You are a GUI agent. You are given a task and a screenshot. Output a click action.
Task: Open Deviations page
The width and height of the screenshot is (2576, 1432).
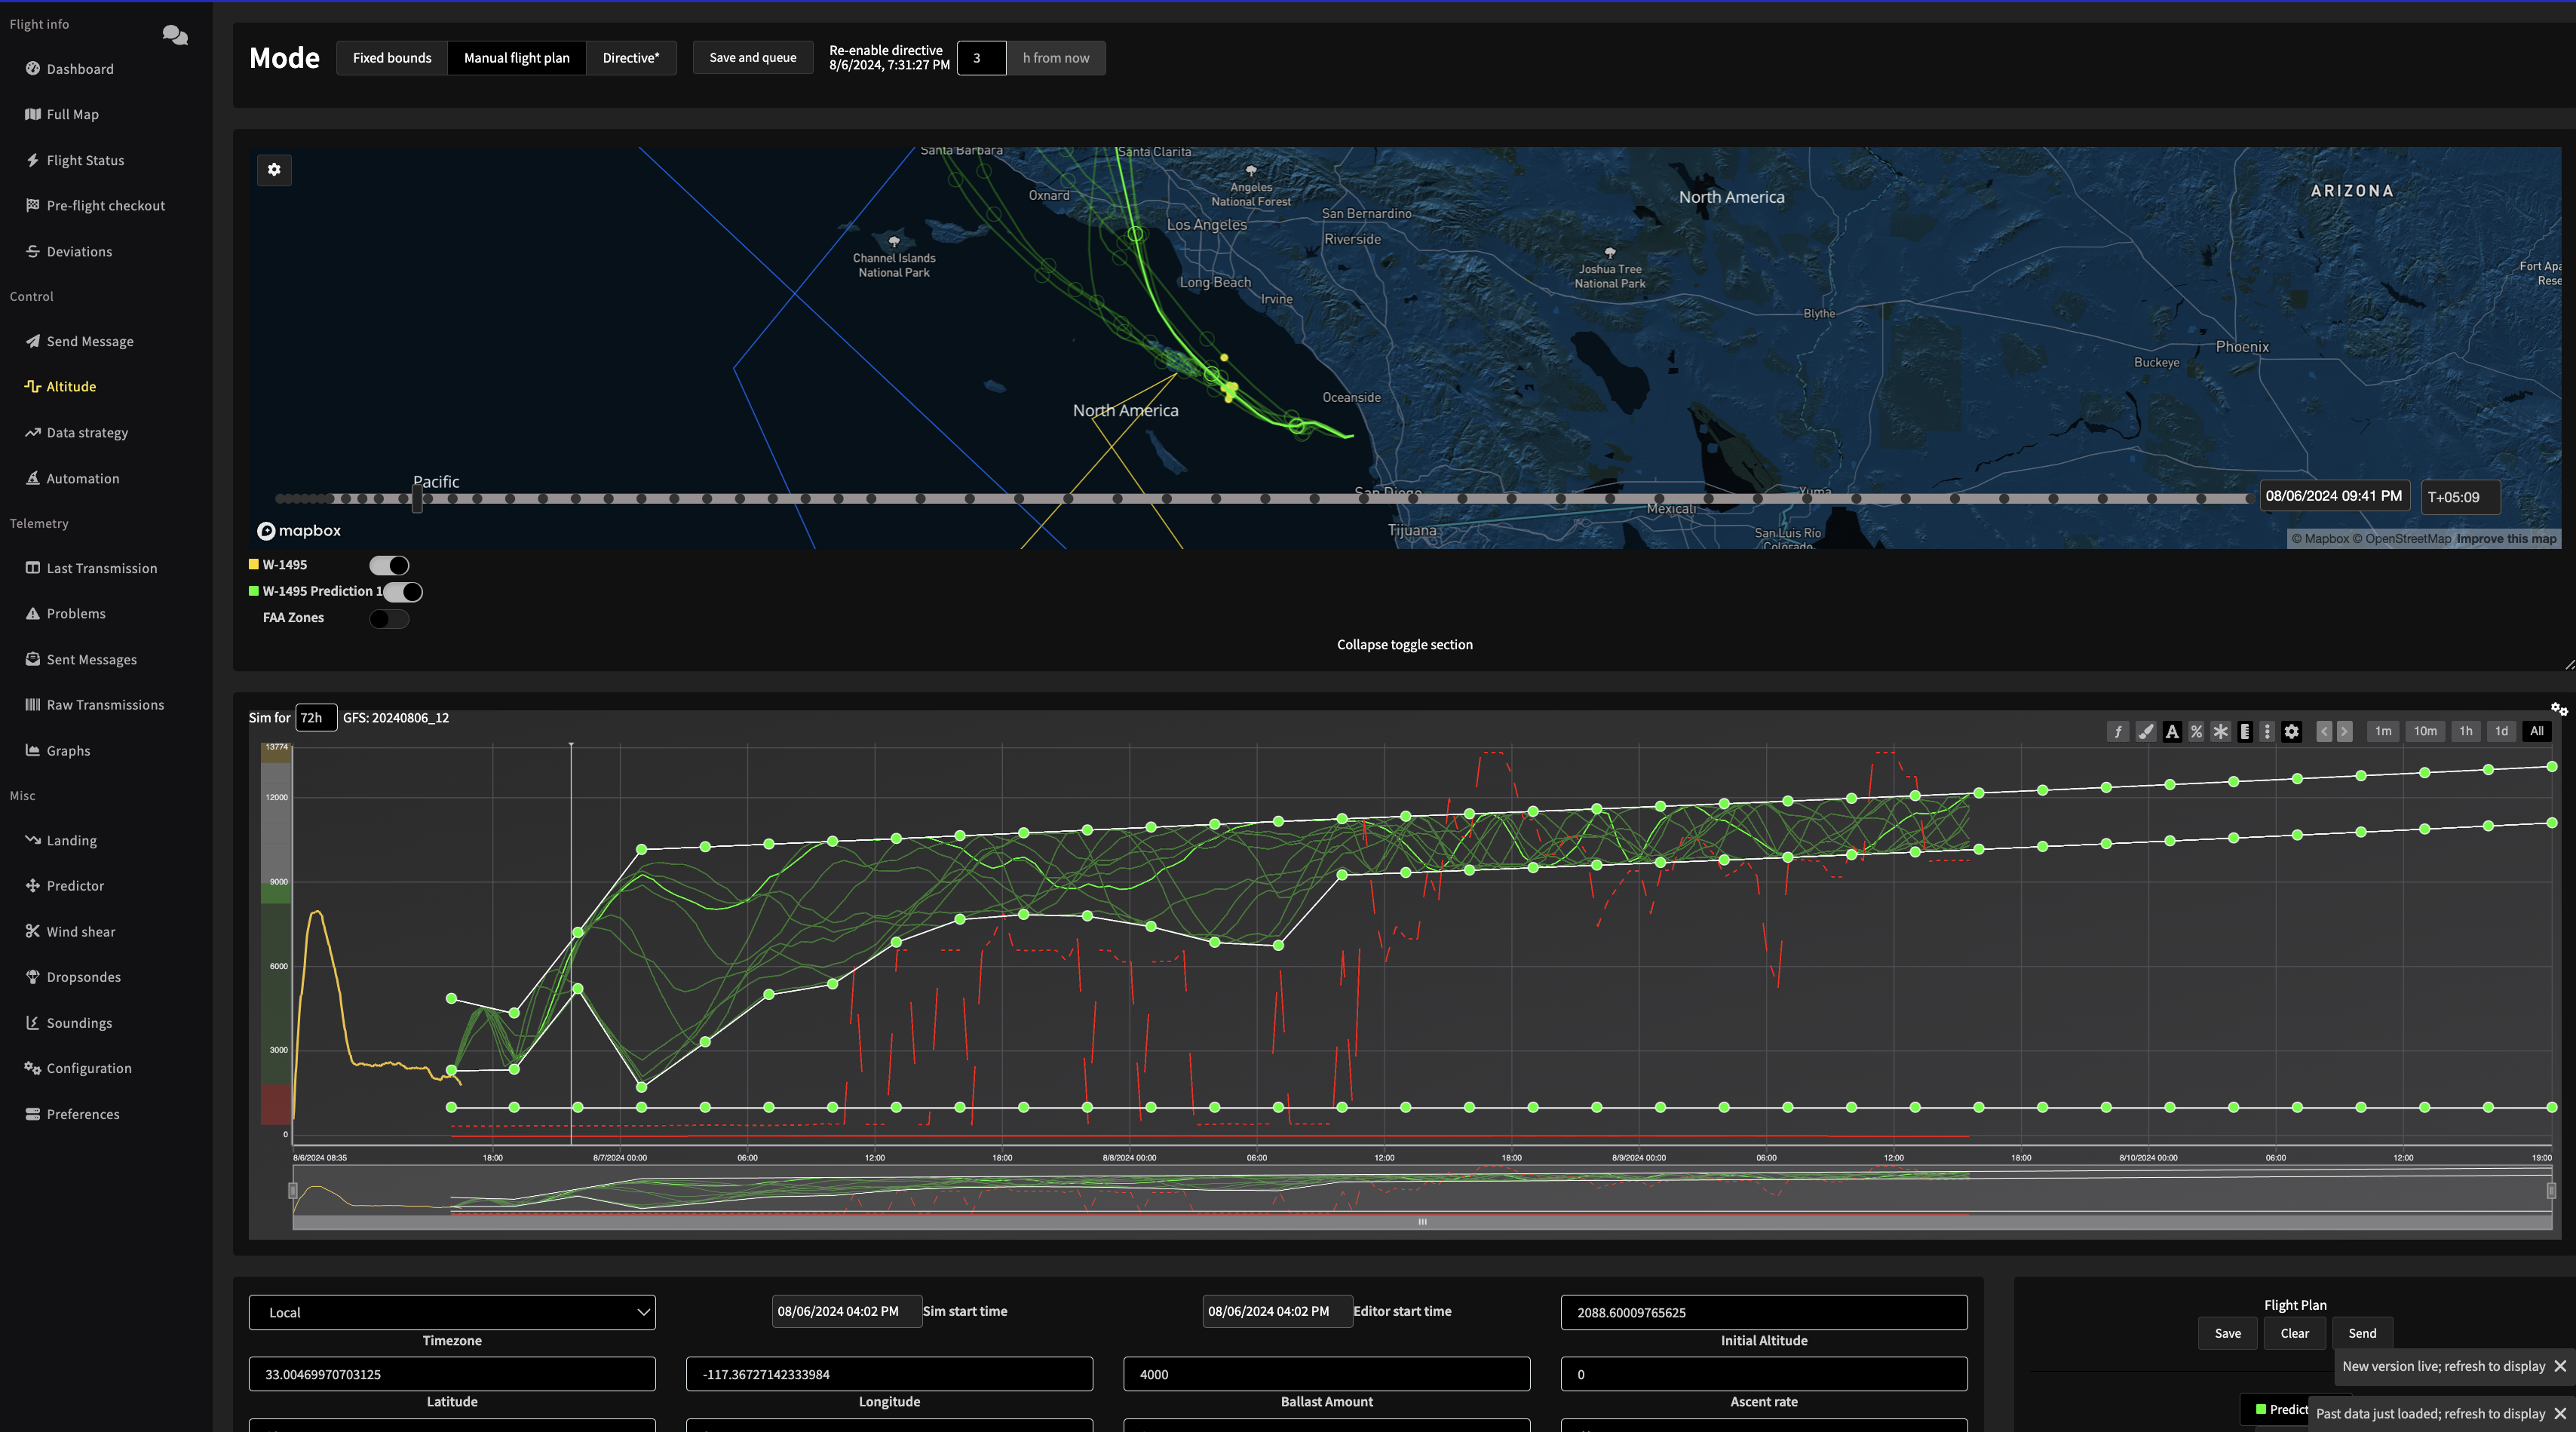click(x=79, y=251)
